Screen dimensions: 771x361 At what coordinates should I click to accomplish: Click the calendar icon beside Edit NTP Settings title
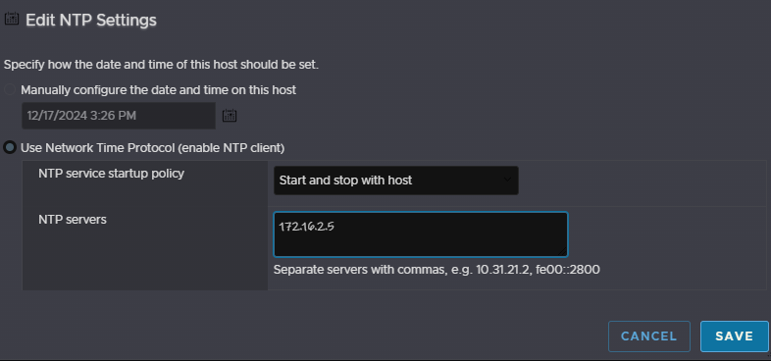(x=12, y=19)
